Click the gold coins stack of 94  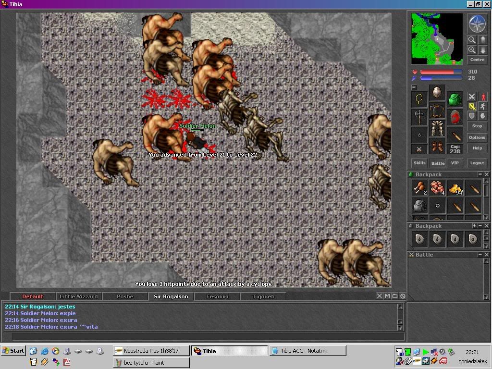coord(455,188)
